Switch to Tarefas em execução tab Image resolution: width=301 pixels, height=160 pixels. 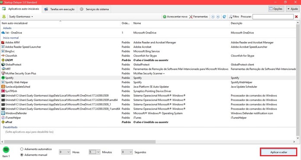pos(59,9)
